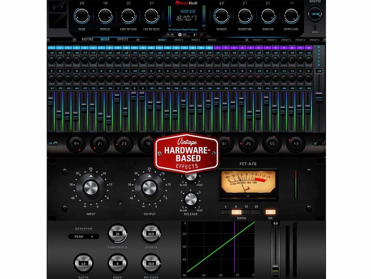The image size is (371, 279).
Task: Click the Master volume value field
Action: tap(319, 71)
